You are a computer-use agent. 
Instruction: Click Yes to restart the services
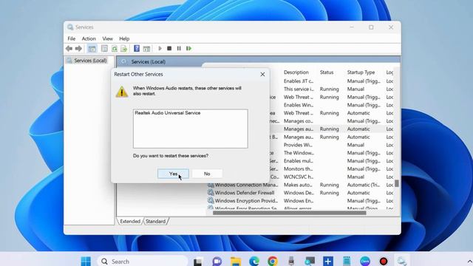pyautogui.click(x=173, y=174)
